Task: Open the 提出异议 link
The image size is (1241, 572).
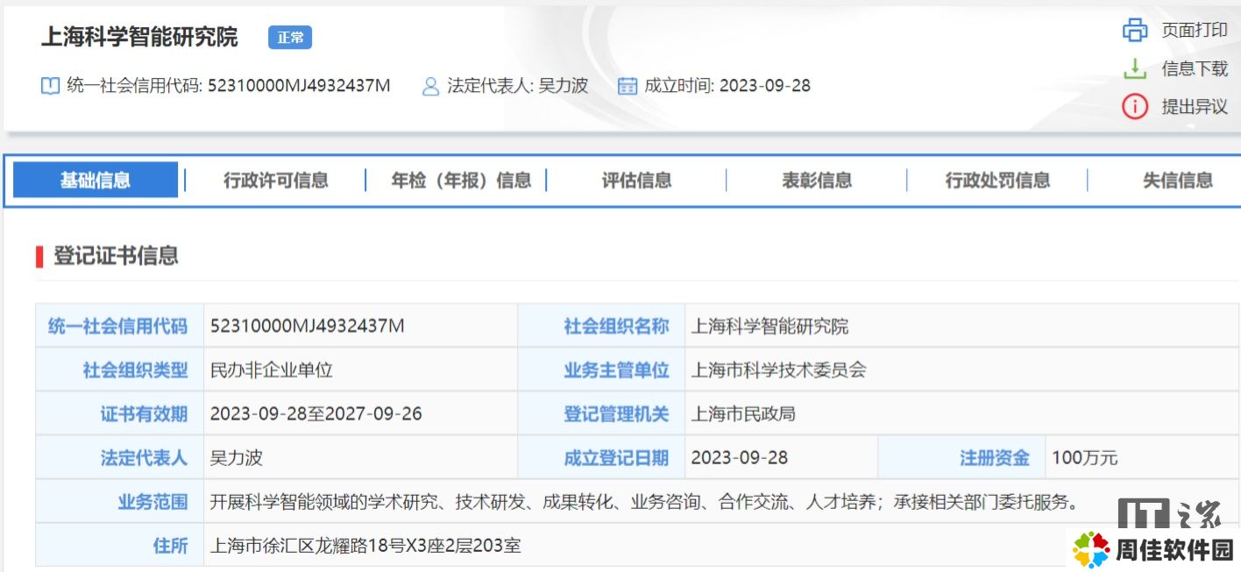Action: pyautogui.click(x=1195, y=107)
